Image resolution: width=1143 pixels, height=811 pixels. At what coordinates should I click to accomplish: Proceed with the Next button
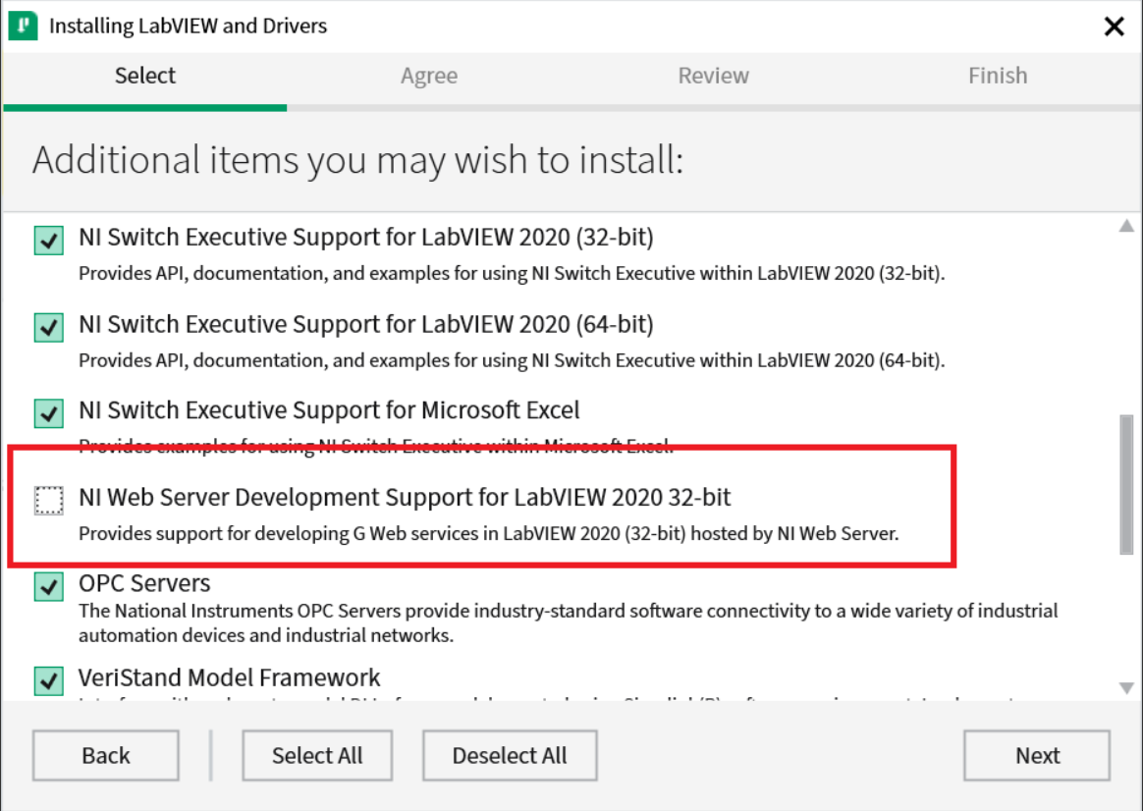pyautogui.click(x=1037, y=756)
